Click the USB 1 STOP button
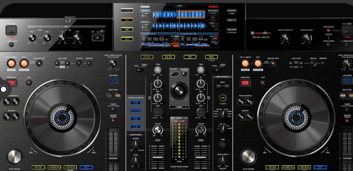The height and width of the screenshot is (171, 353). (11, 45)
